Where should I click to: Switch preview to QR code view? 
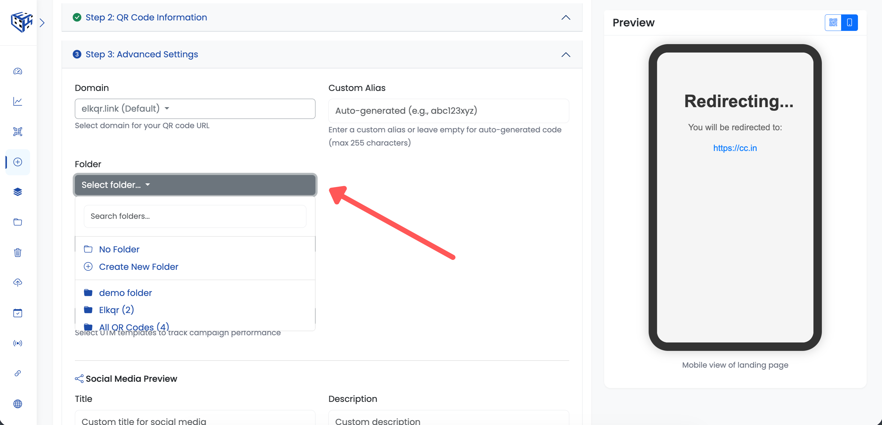833,23
